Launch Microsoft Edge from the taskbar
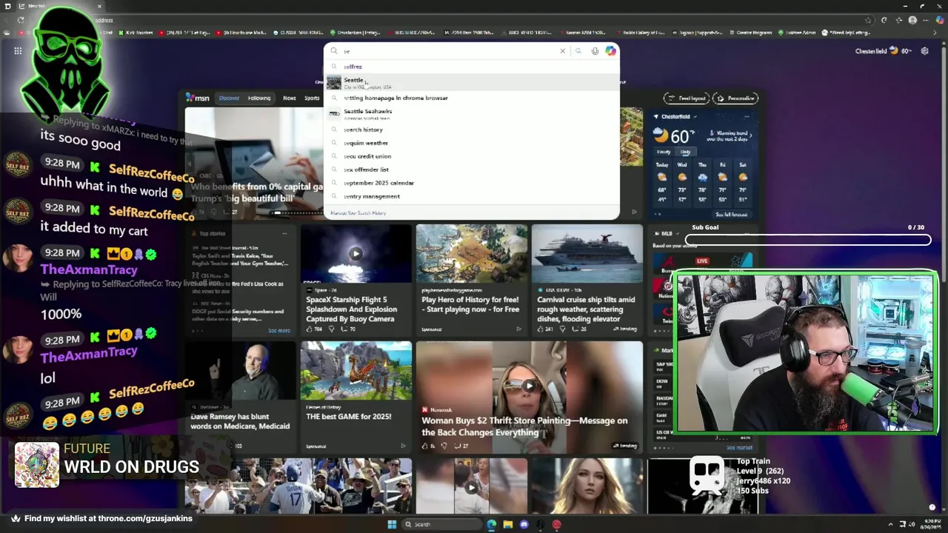Image resolution: width=948 pixels, height=533 pixels. (491, 524)
